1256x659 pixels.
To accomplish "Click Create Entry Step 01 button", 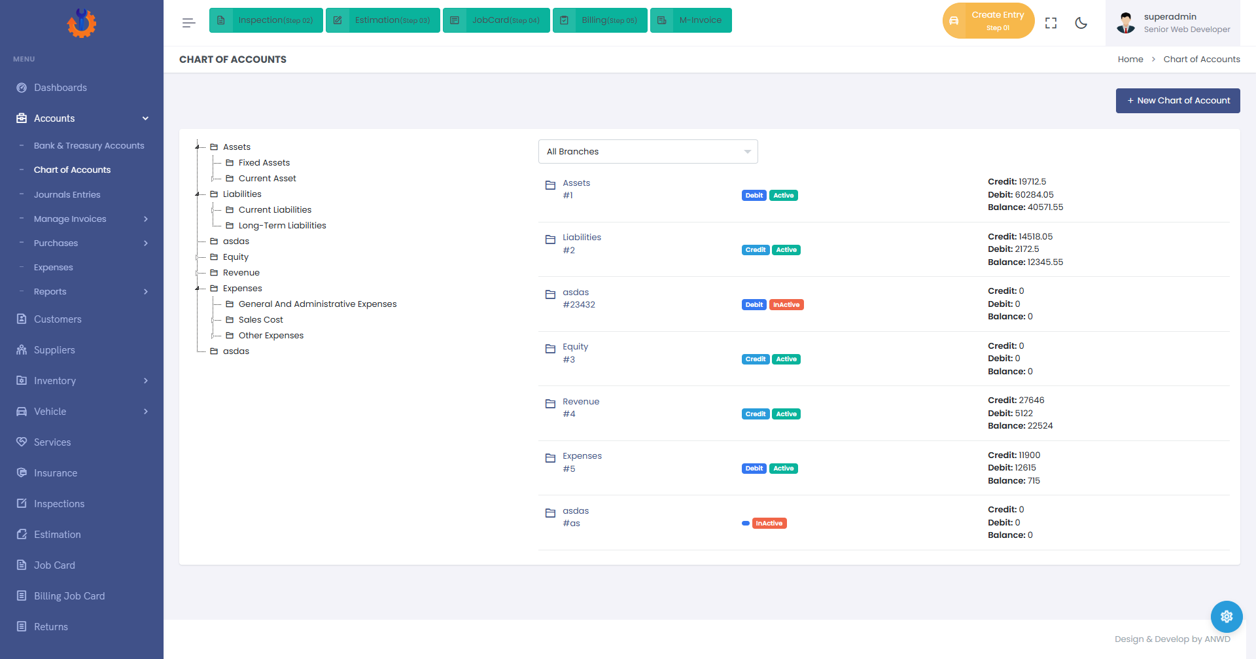I will pos(988,21).
